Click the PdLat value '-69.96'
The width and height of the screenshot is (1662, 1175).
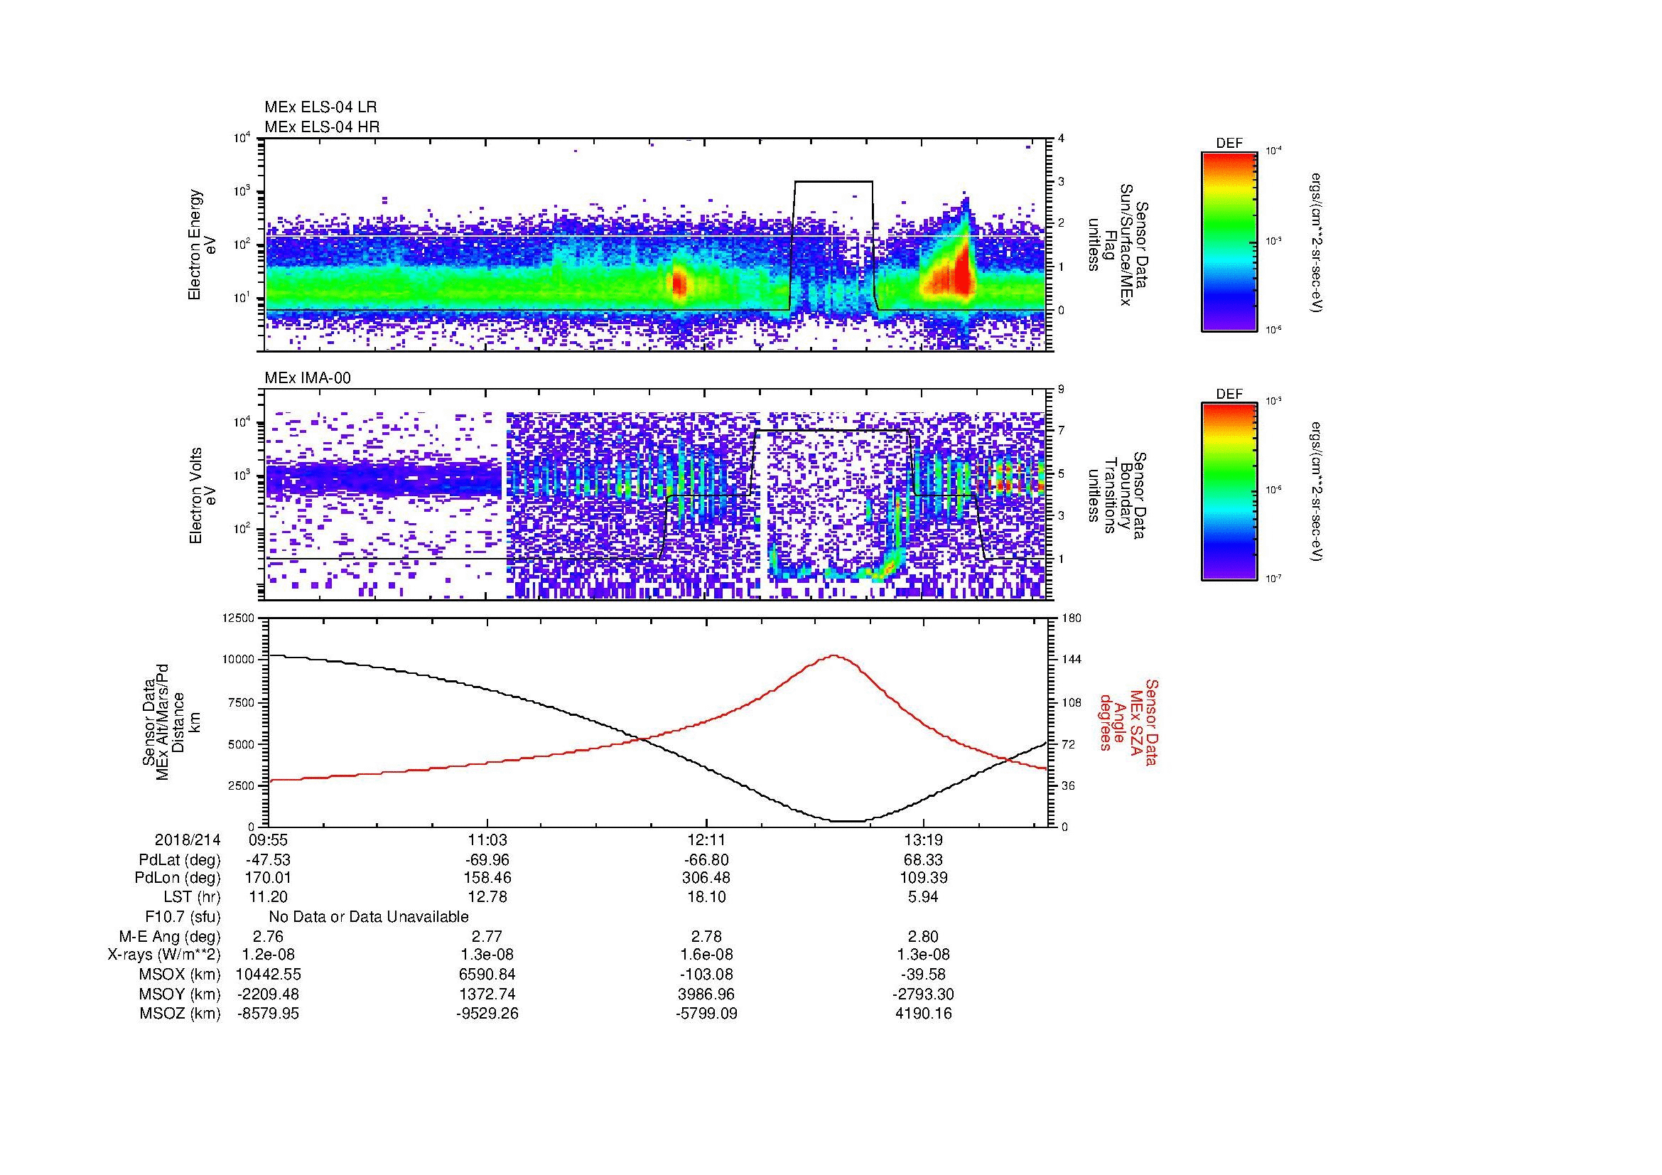coord(487,860)
